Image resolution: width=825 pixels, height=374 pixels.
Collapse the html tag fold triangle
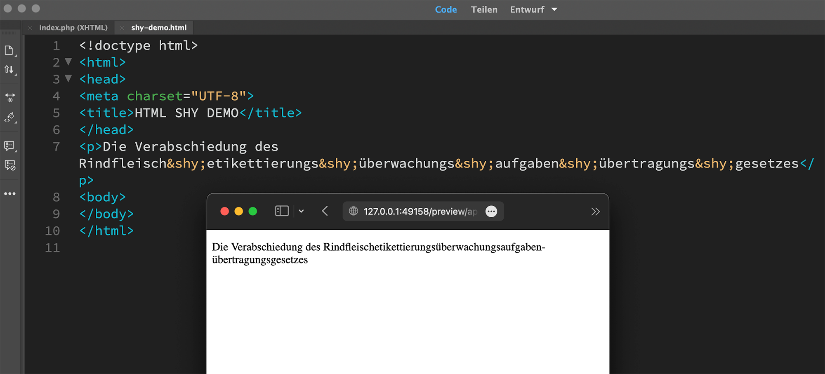pos(69,62)
